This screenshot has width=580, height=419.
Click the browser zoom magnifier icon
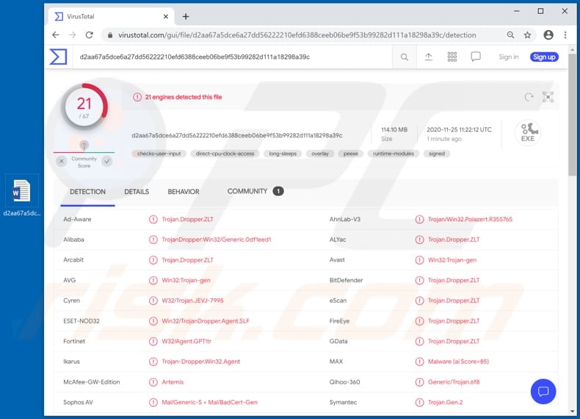tap(510, 35)
